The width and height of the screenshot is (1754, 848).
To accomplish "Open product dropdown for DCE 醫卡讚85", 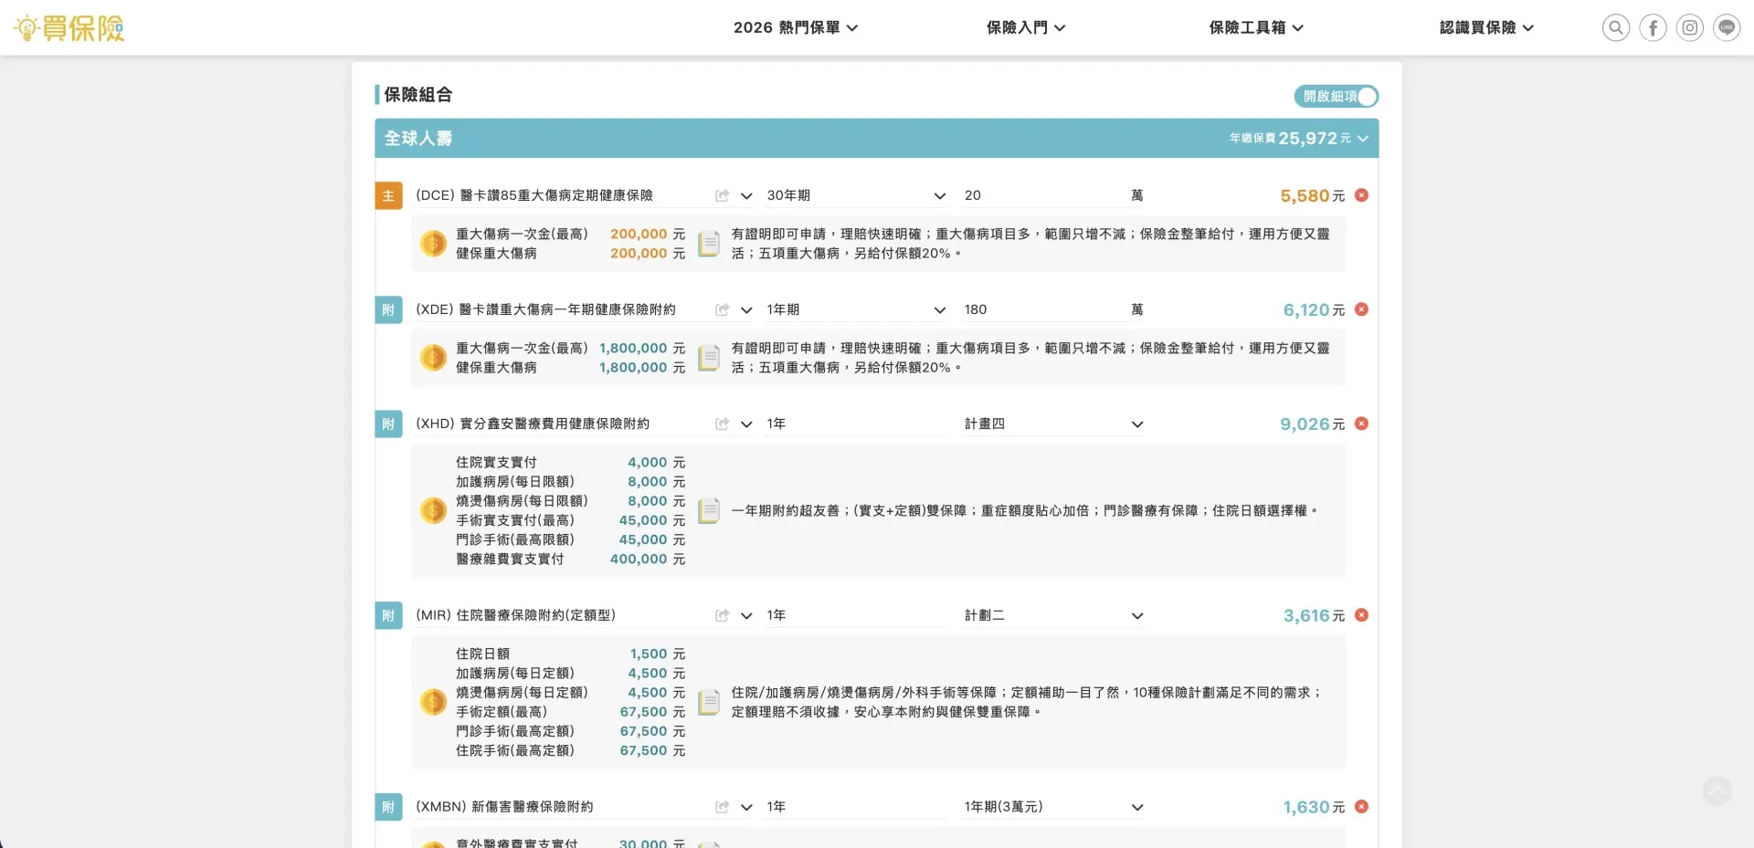I will pyautogui.click(x=746, y=195).
